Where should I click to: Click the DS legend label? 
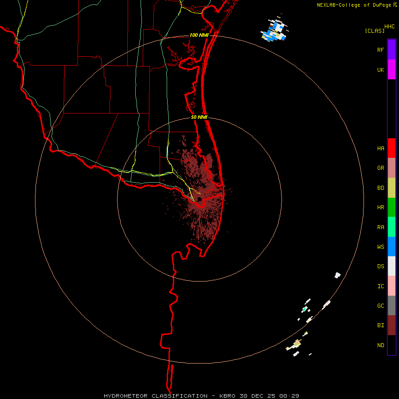click(x=381, y=266)
